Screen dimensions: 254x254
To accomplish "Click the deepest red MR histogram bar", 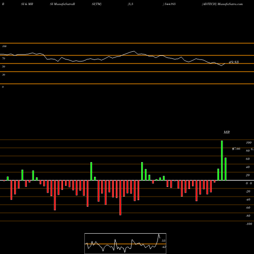I will tap(120, 198).
